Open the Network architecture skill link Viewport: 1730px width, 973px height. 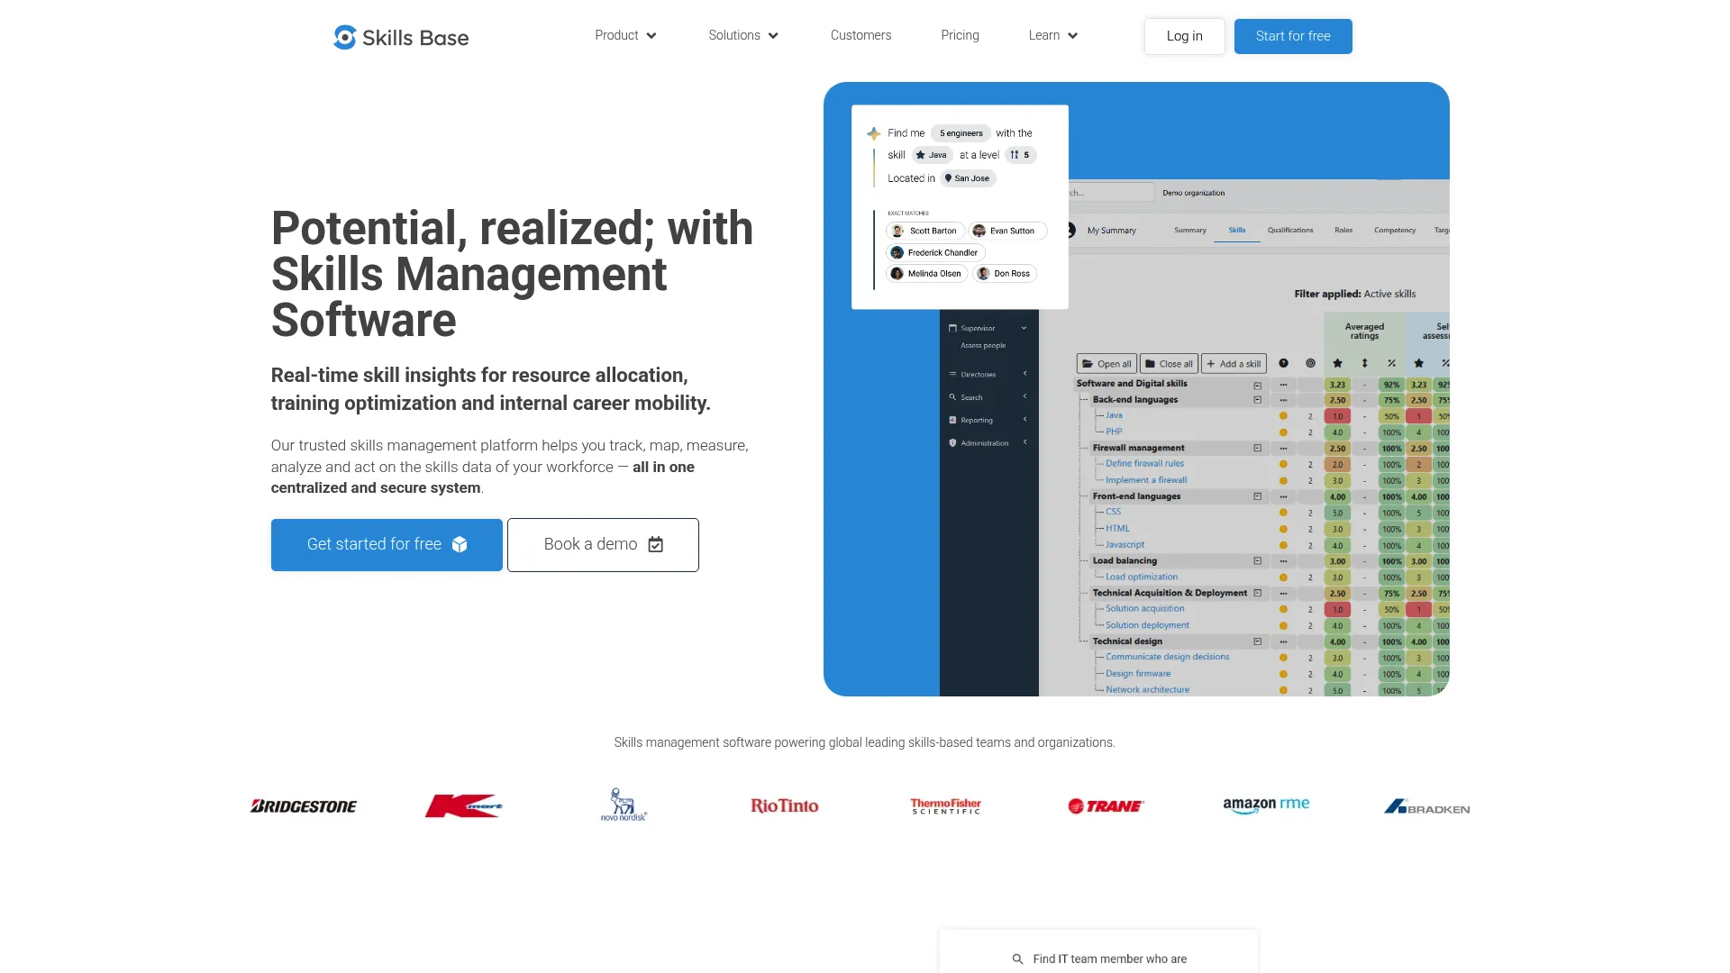pos(1147,690)
